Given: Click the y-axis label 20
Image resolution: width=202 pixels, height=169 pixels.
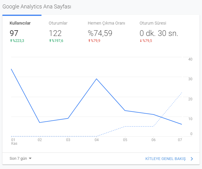Looking at the screenshot, I should click(190, 99).
